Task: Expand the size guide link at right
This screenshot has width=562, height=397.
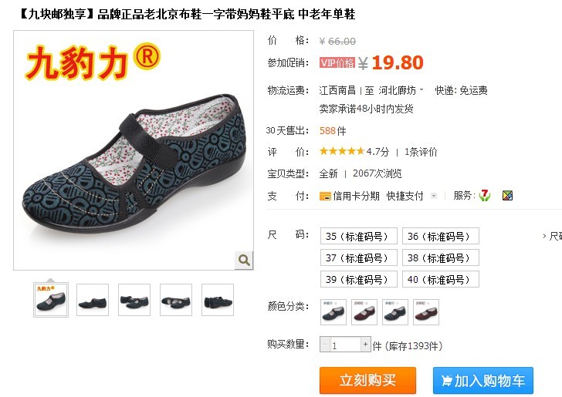Action: [553, 236]
